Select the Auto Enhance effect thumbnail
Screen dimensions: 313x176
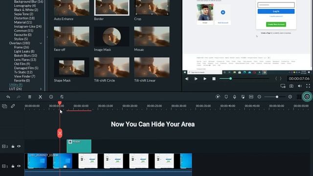tap(71, 7)
